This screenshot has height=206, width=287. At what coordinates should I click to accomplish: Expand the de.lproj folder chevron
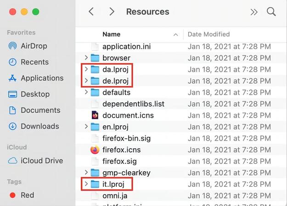coord(86,81)
